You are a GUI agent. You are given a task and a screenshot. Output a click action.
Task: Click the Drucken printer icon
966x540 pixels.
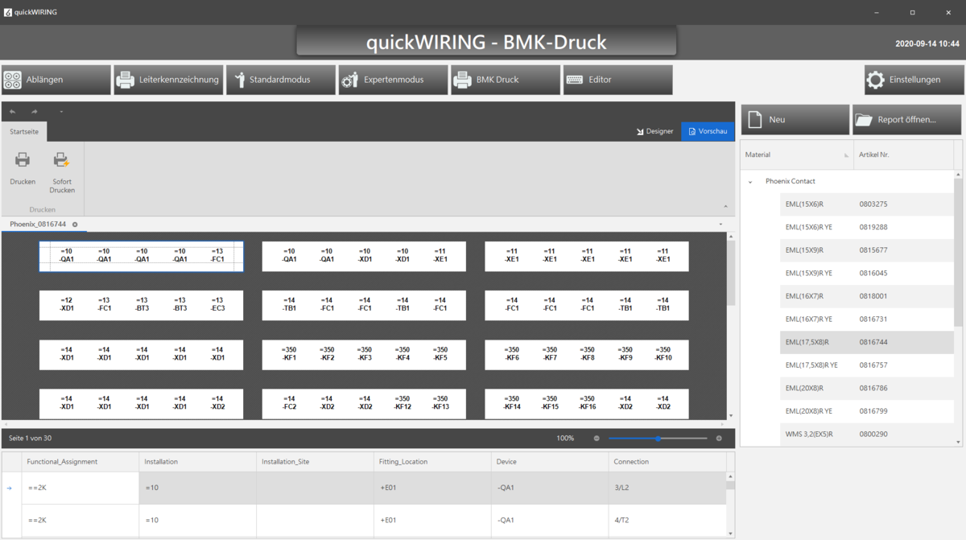coord(23,160)
